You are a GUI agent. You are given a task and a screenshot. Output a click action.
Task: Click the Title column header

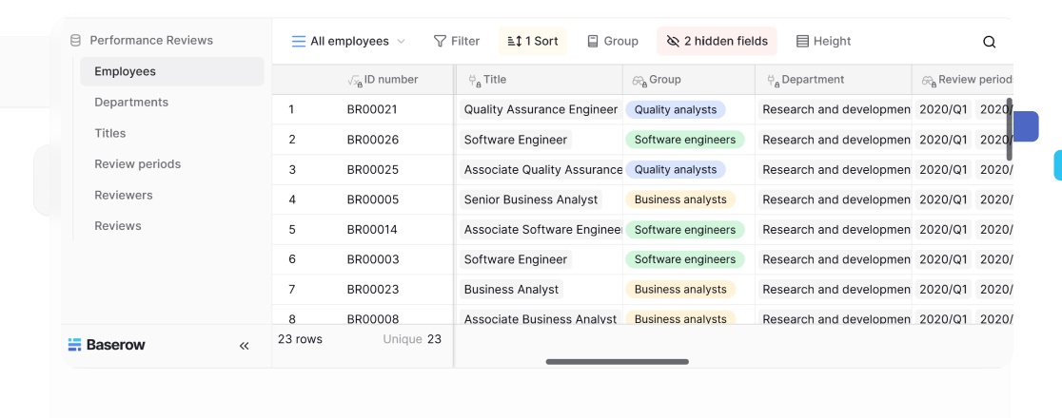540,80
